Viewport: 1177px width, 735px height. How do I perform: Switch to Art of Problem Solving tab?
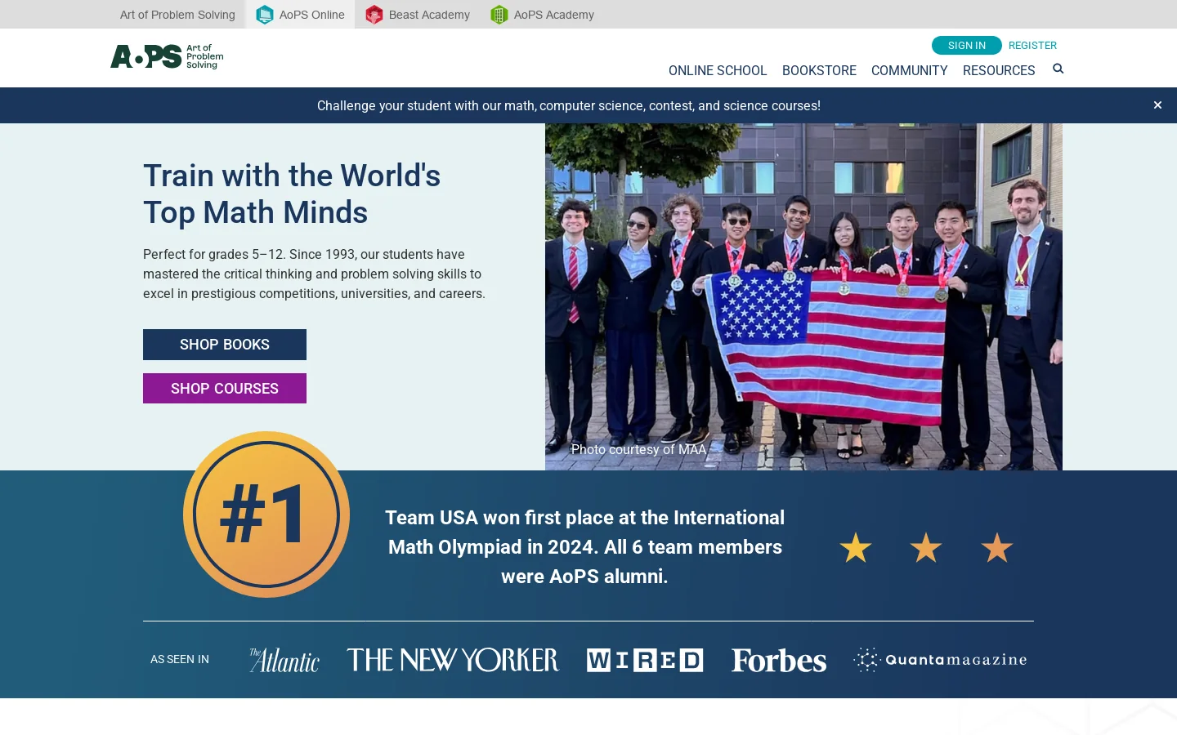click(x=177, y=15)
